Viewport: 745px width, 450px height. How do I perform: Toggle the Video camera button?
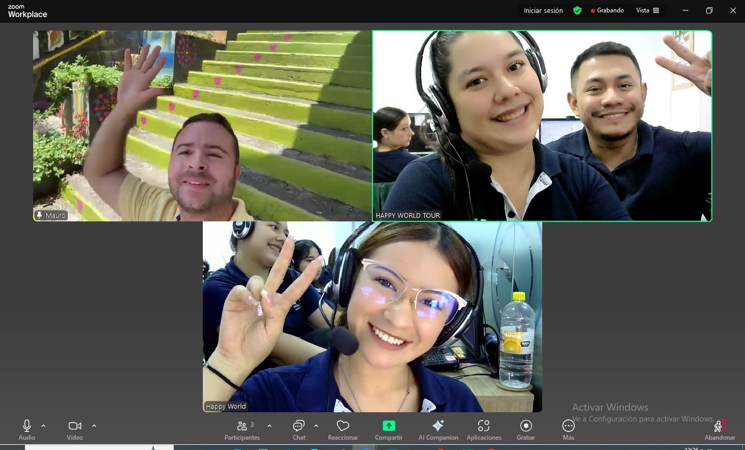(x=74, y=426)
